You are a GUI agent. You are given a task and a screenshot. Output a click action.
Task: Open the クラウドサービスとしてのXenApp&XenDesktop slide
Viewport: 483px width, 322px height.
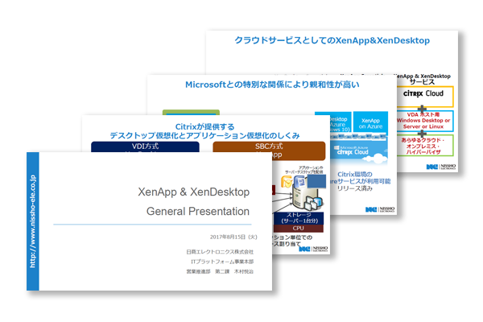click(x=332, y=39)
